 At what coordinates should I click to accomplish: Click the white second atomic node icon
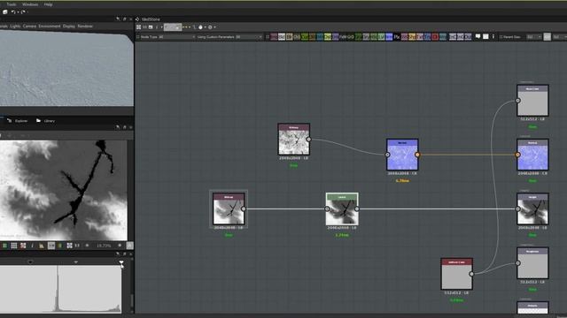(x=282, y=37)
